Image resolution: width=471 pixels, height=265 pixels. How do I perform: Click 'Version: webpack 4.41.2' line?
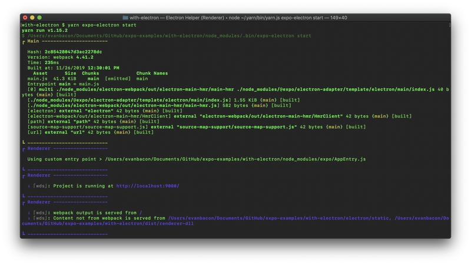coord(61,57)
